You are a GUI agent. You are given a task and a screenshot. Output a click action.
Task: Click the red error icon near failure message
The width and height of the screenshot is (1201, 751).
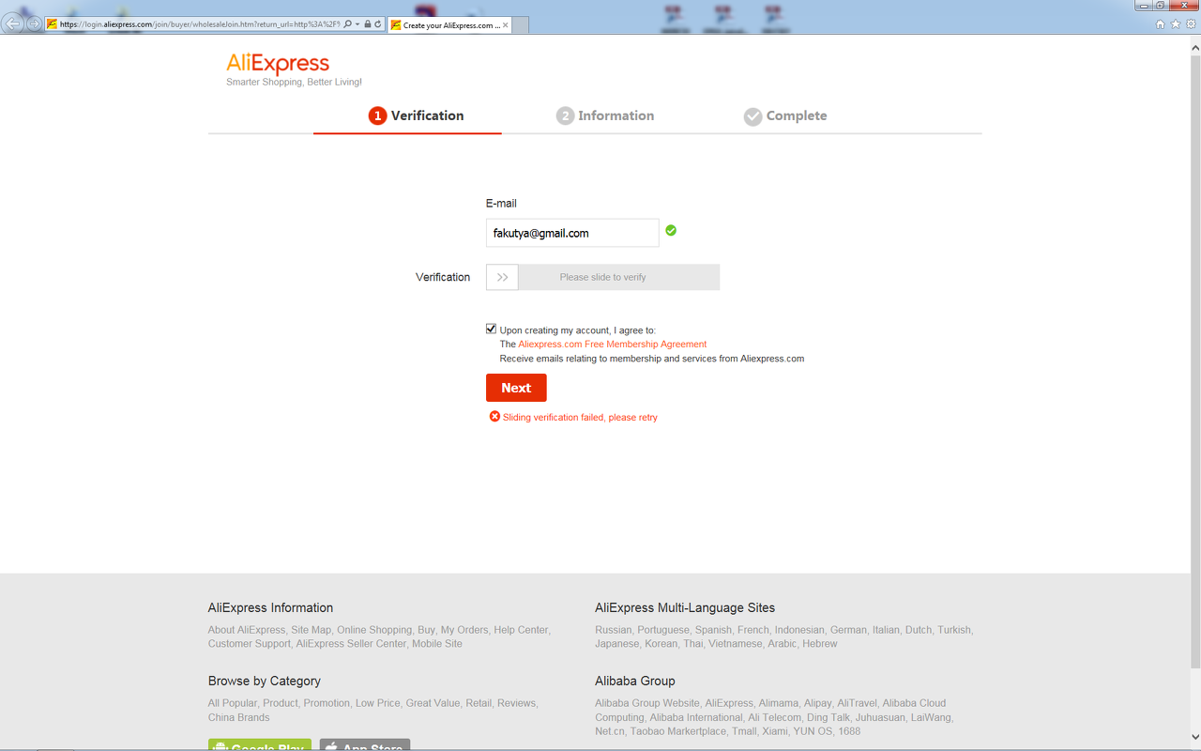coord(494,417)
